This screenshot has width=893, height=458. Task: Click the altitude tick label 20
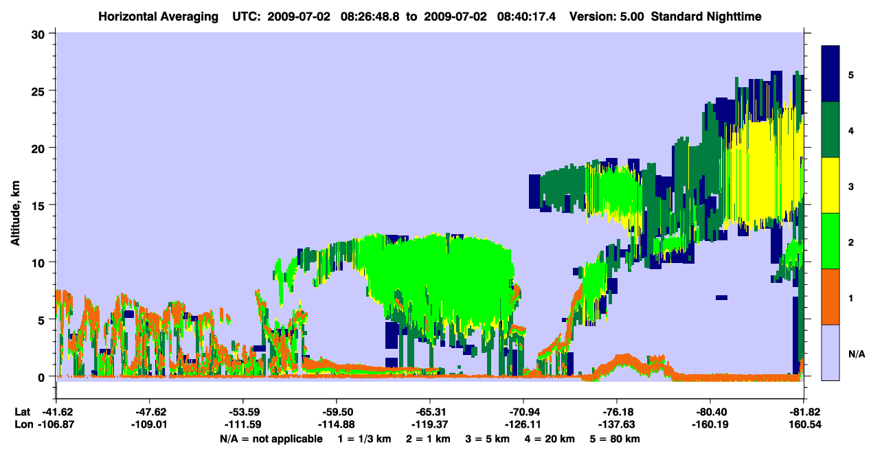point(39,148)
